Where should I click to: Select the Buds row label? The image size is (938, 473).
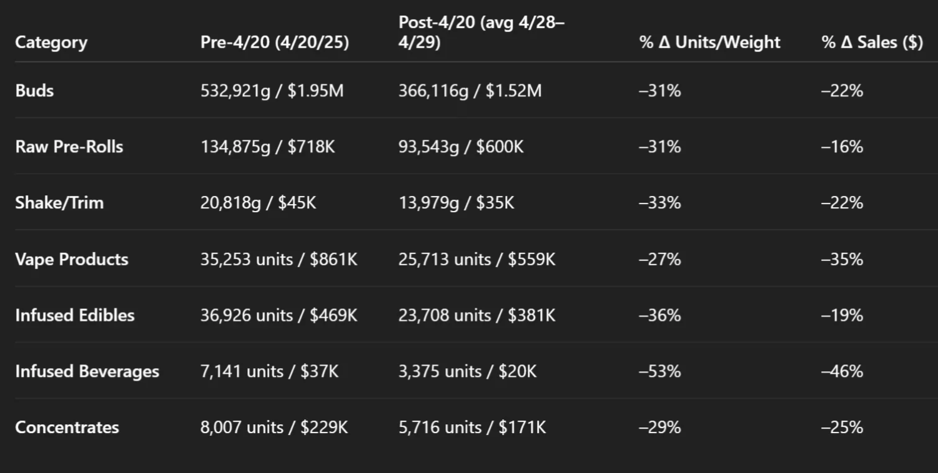34,91
